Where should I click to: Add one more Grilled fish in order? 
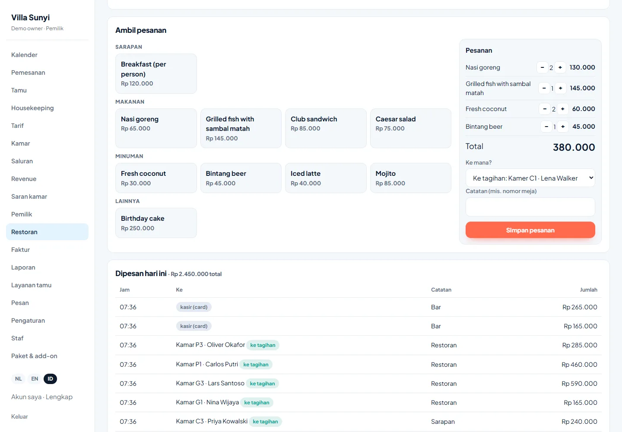pos(561,88)
